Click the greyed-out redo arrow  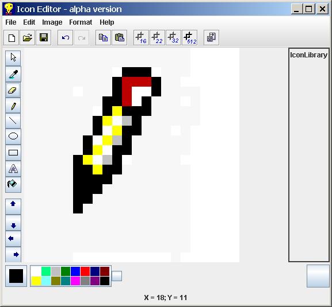[81, 38]
